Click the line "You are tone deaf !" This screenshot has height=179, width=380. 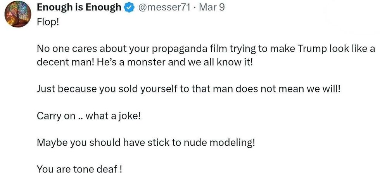79,169
